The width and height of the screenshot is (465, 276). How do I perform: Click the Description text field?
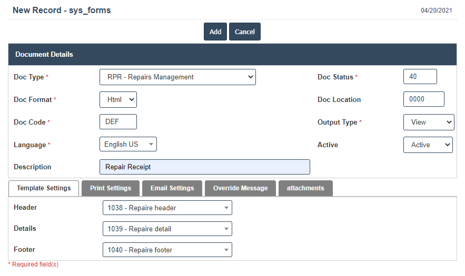coord(204,167)
